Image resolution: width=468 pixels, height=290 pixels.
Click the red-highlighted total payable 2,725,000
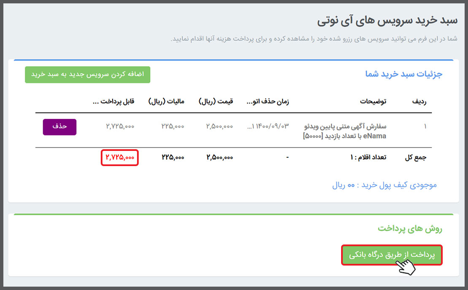coord(120,157)
